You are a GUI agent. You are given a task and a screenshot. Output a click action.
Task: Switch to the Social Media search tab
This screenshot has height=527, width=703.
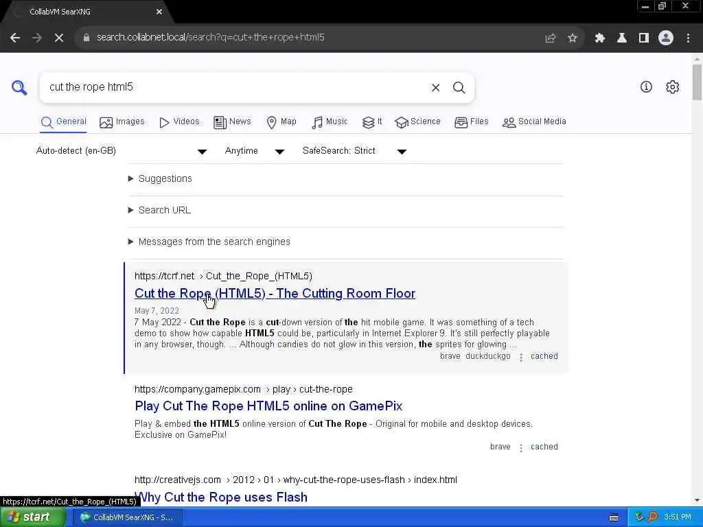(x=534, y=122)
